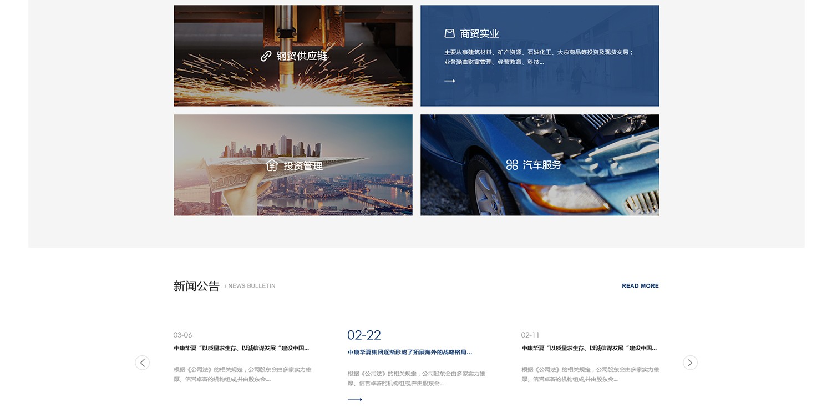This screenshot has height=407, width=832.
Task: Go to previous news with left chevron
Action: tap(143, 363)
